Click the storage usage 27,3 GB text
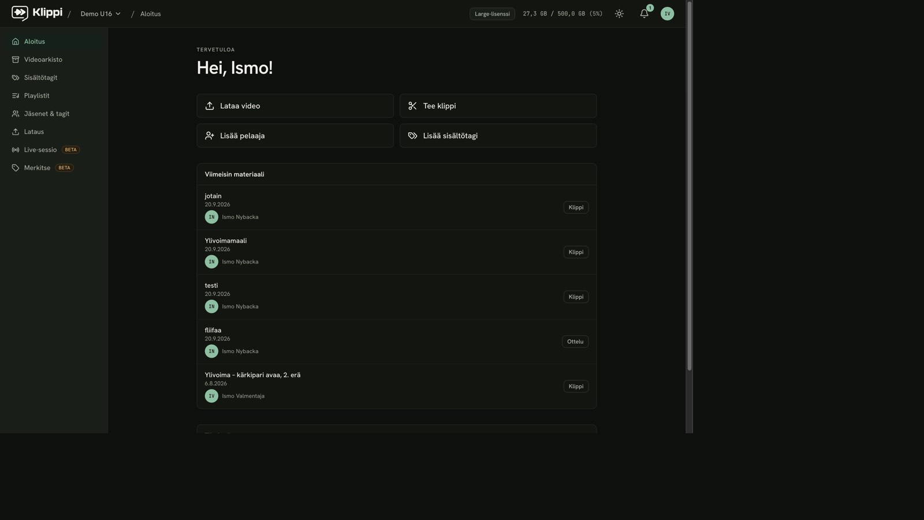 tap(562, 14)
